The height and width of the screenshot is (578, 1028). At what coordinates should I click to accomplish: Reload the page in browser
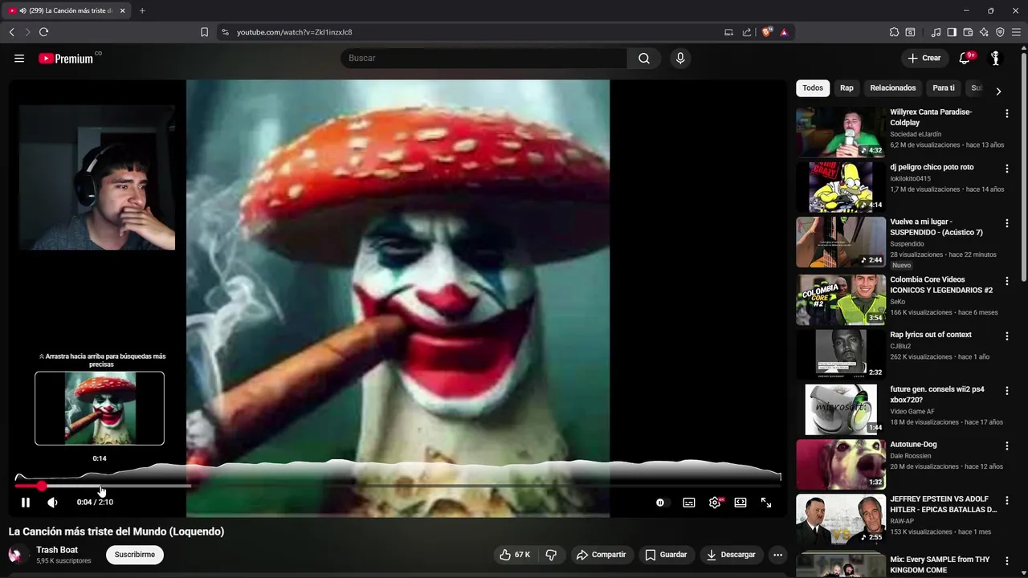click(x=43, y=32)
